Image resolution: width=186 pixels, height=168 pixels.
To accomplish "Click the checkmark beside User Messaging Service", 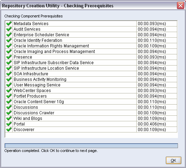I will click(9, 85).
